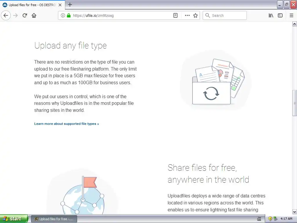Image resolution: width=297 pixels, height=223 pixels.
Task: Open page actions three-dot menu
Action: click(x=187, y=15)
